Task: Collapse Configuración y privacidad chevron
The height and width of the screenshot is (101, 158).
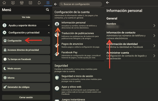Action: pyautogui.click(x=49, y=33)
